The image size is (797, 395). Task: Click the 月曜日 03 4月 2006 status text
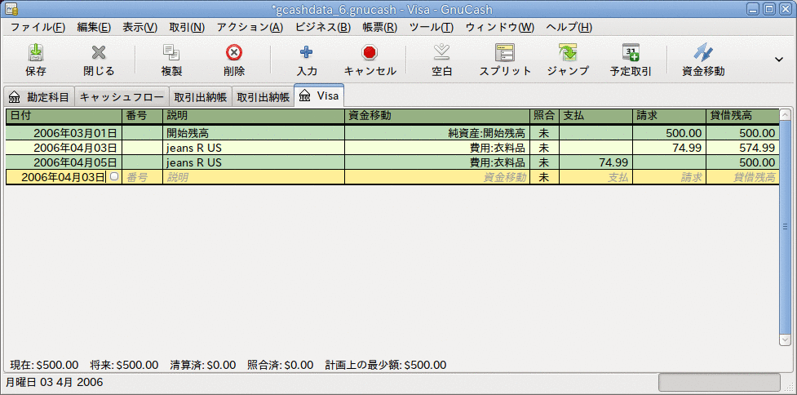click(55, 382)
